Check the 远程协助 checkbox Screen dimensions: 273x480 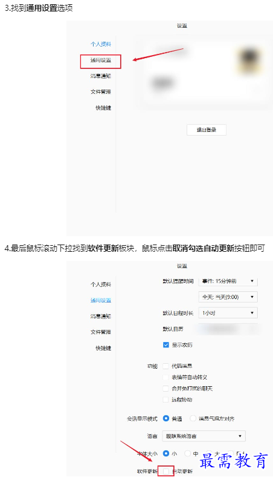(166, 399)
